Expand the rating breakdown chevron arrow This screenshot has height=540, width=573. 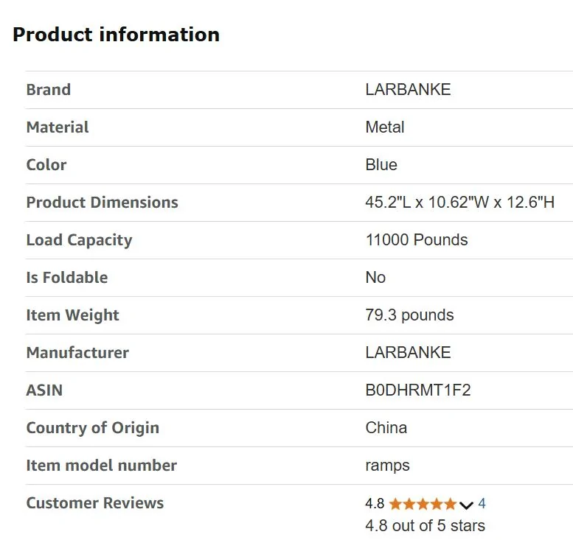(466, 505)
